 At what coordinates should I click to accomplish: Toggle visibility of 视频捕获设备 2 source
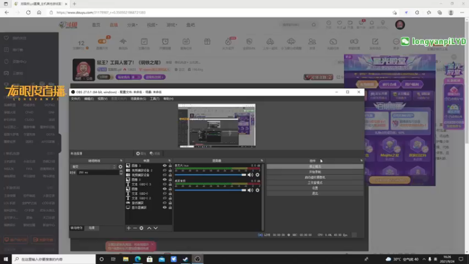pos(165,170)
